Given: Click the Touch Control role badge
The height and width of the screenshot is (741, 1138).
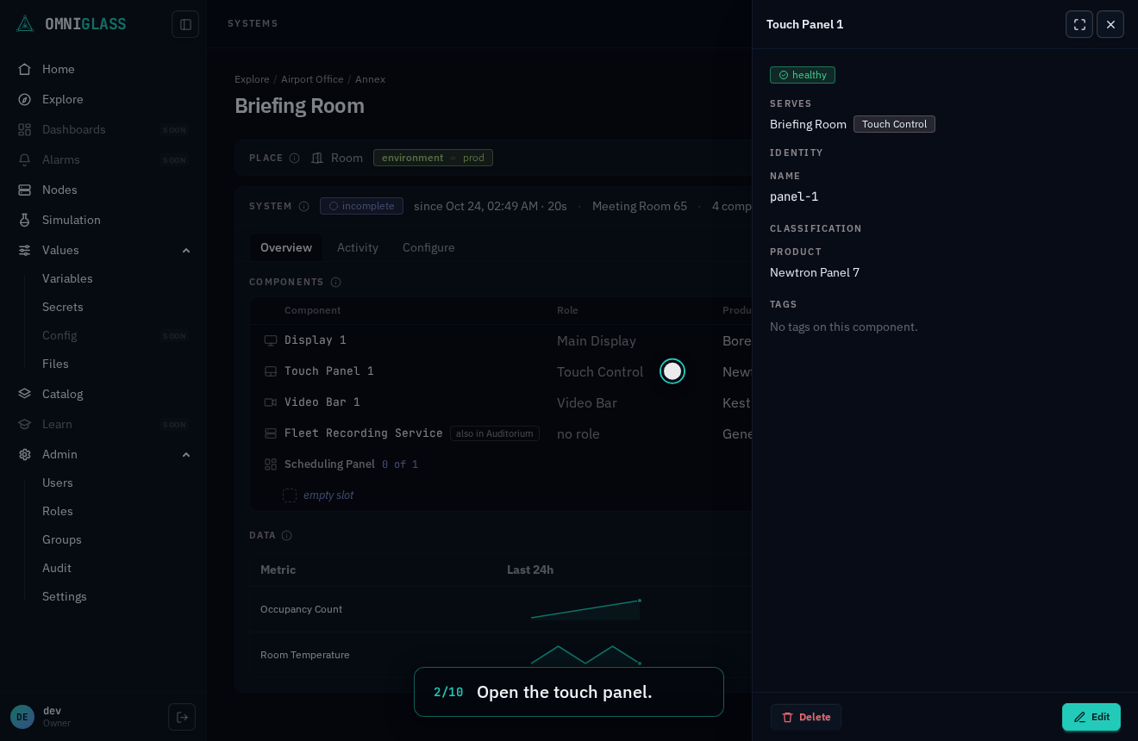Looking at the screenshot, I should [x=894, y=124].
